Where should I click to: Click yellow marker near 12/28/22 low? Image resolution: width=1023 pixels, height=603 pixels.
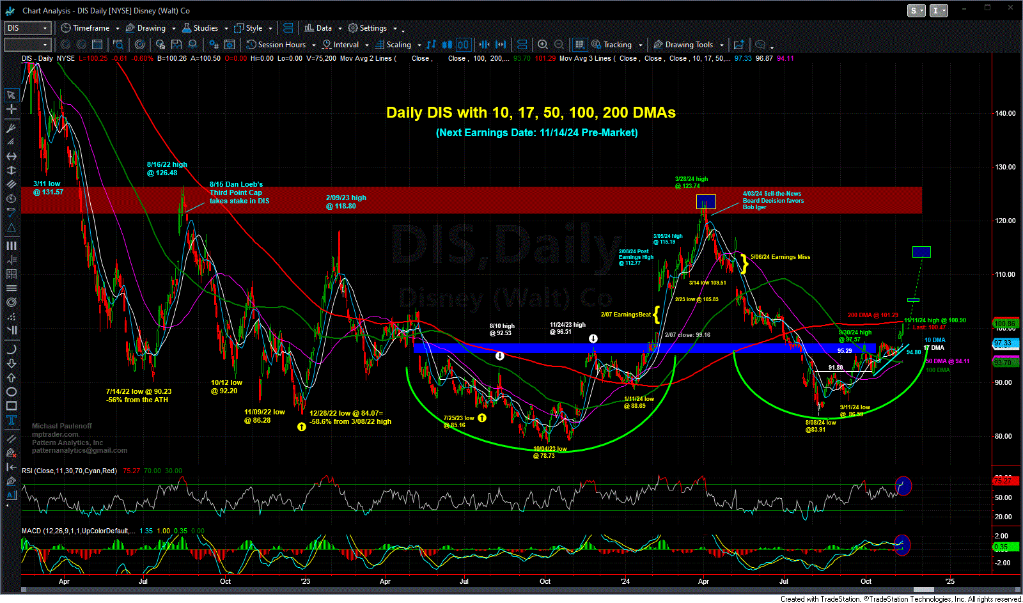pyautogui.click(x=301, y=427)
